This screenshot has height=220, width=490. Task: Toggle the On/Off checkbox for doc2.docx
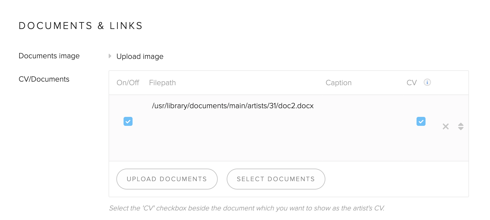128,121
